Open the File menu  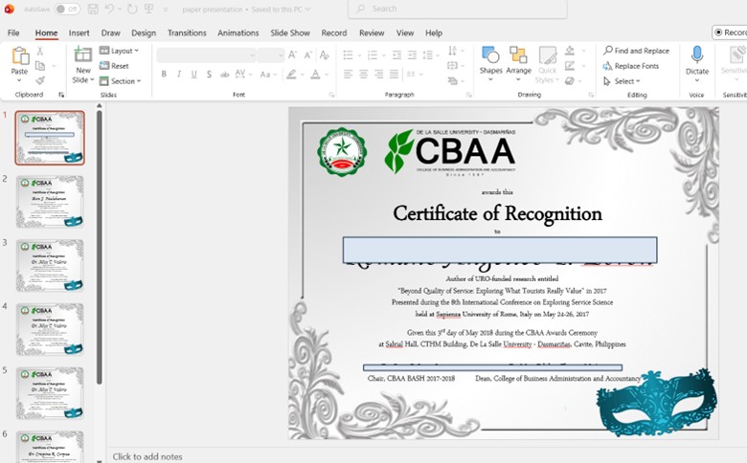point(13,33)
